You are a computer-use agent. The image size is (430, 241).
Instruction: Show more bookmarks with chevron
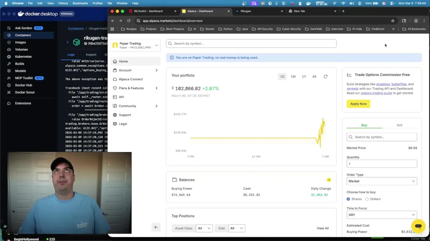pos(393,29)
